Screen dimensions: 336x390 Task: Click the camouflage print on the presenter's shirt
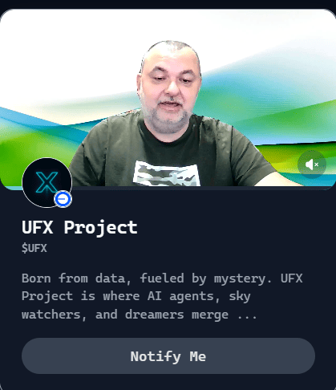coord(166,173)
